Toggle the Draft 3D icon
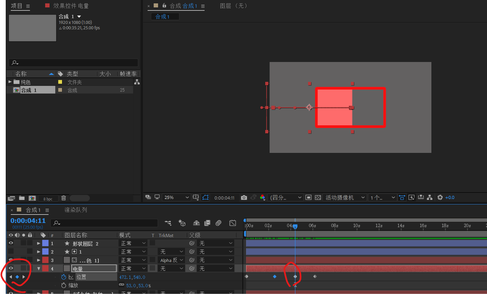Image resolution: width=487 pixels, height=294 pixels. [x=182, y=223]
